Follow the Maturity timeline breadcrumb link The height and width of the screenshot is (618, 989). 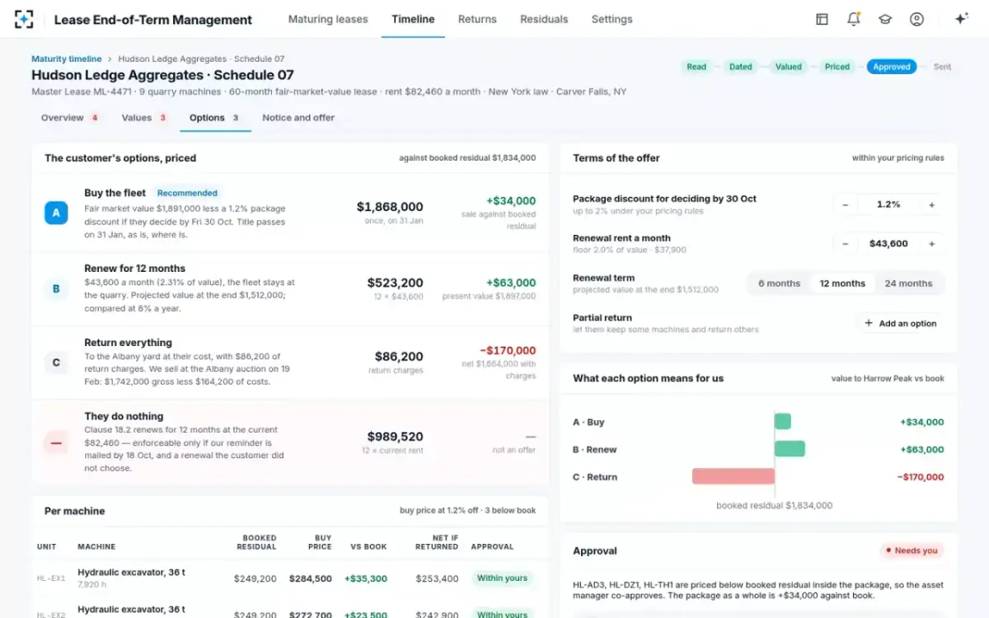[66, 59]
